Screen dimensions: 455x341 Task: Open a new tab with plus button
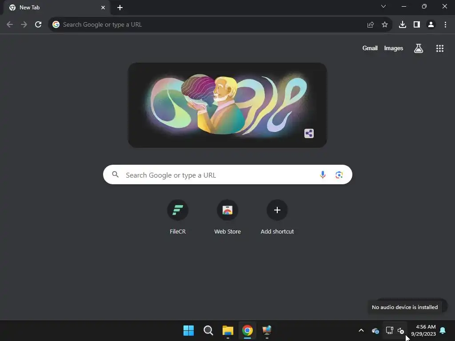120,8
